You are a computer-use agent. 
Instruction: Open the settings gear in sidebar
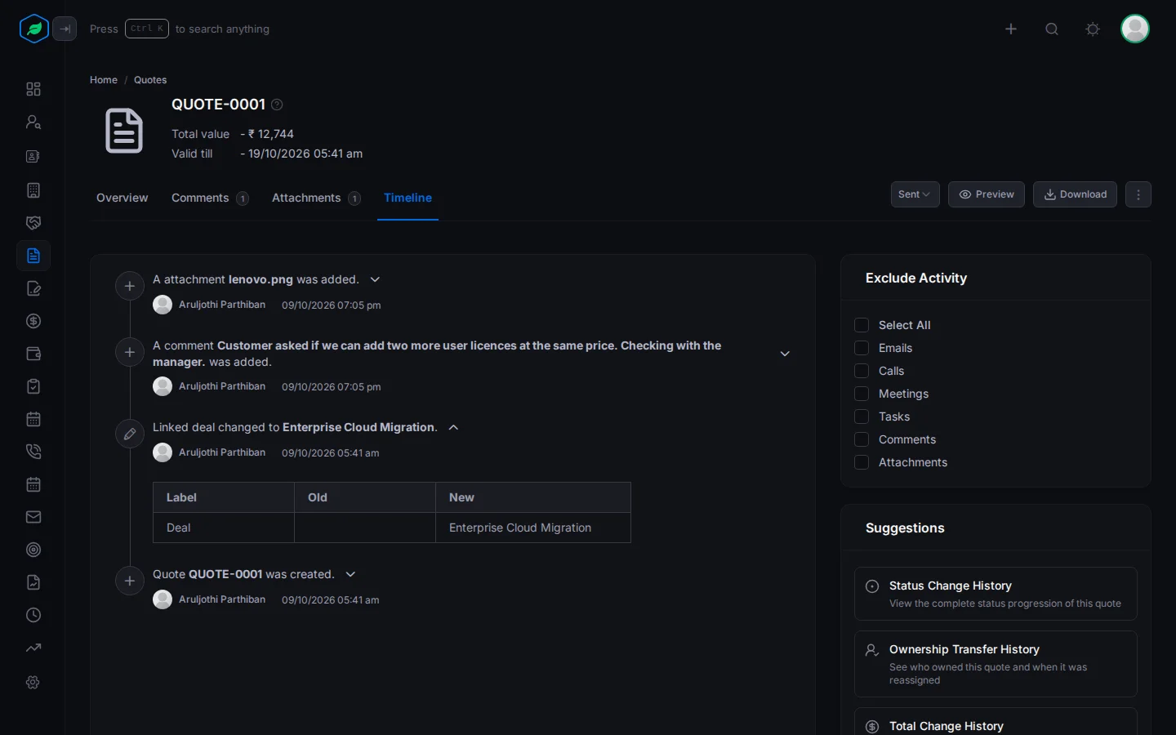click(33, 682)
